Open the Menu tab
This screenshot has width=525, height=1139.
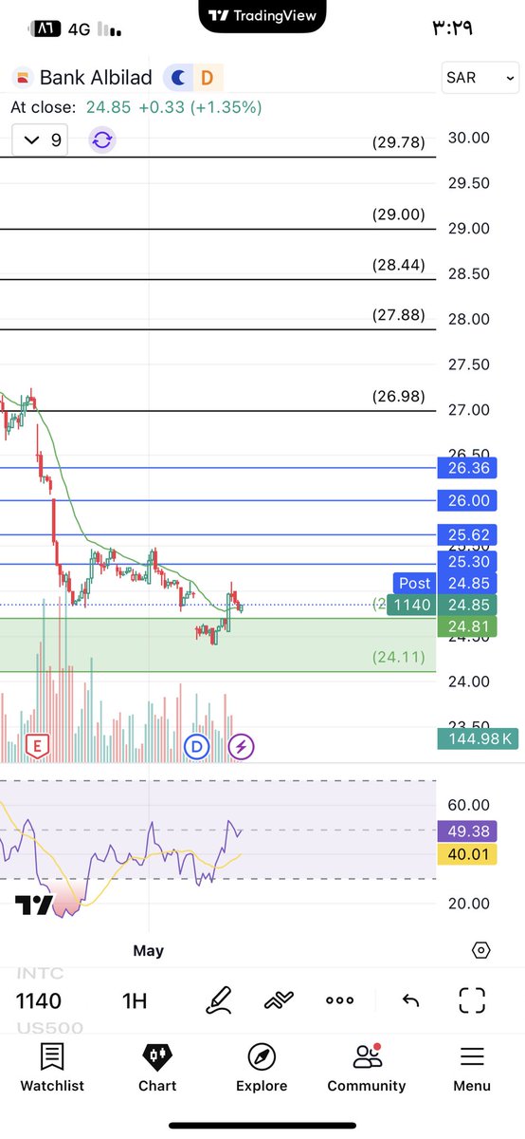(x=472, y=1068)
